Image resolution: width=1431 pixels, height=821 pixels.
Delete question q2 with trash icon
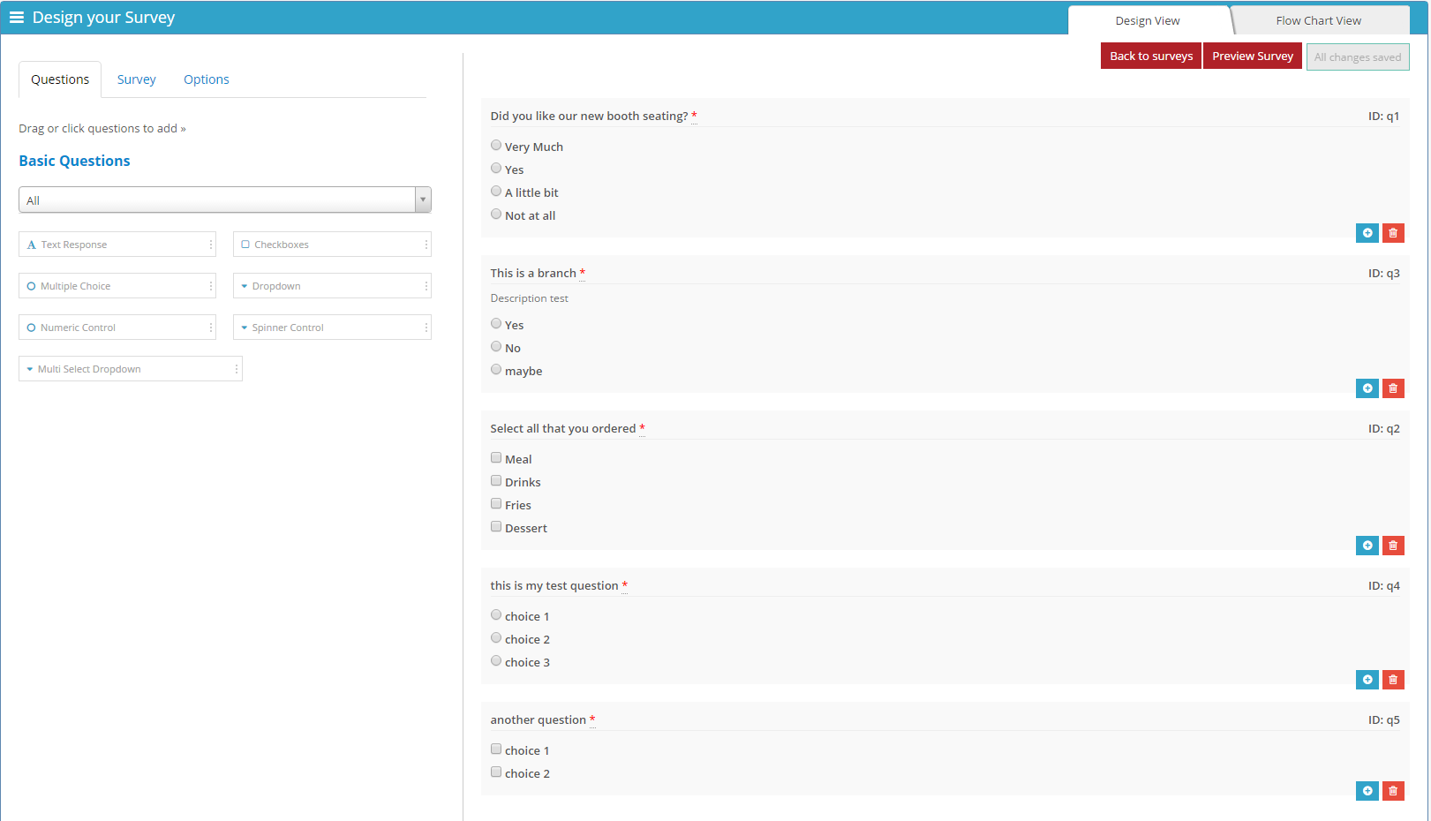pyautogui.click(x=1393, y=546)
